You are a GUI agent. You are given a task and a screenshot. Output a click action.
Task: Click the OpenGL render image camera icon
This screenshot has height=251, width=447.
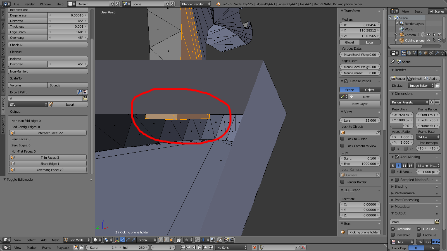coord(226,240)
